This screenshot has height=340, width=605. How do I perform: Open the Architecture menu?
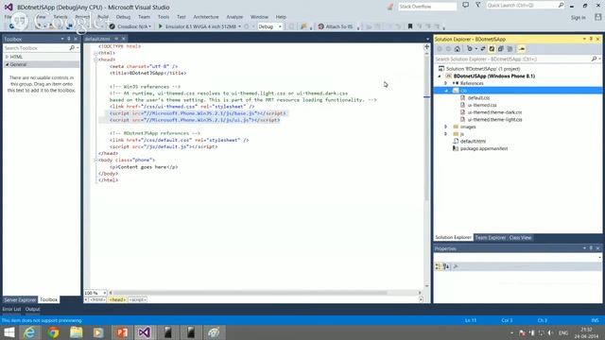[x=206, y=17]
